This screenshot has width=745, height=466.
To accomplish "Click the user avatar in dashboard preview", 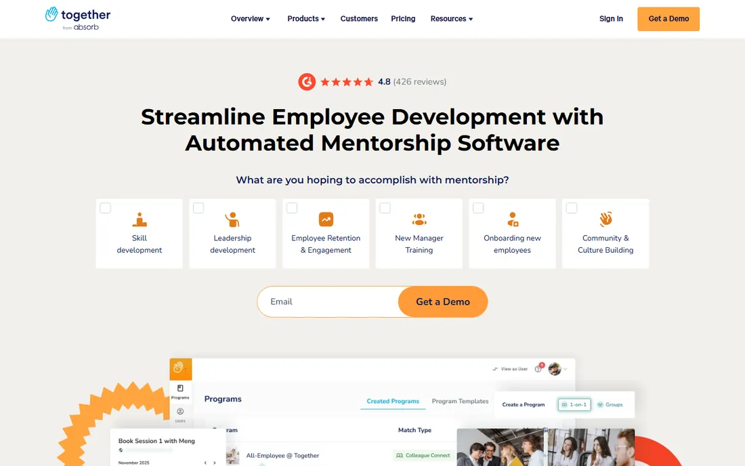I will [555, 368].
